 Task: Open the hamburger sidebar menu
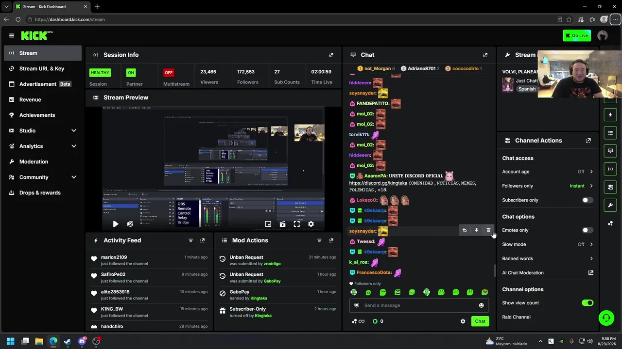(x=12, y=35)
